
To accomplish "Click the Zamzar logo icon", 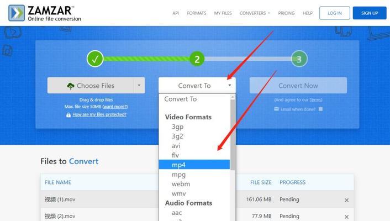I will tap(17, 13).
